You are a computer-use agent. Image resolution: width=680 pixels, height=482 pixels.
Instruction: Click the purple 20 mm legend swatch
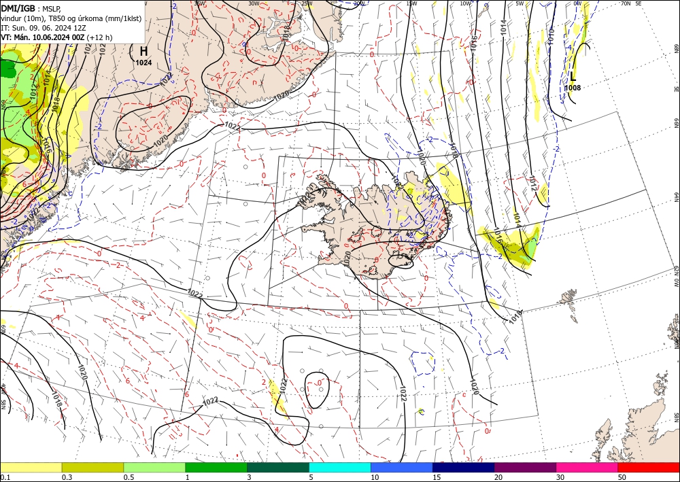[525, 467]
